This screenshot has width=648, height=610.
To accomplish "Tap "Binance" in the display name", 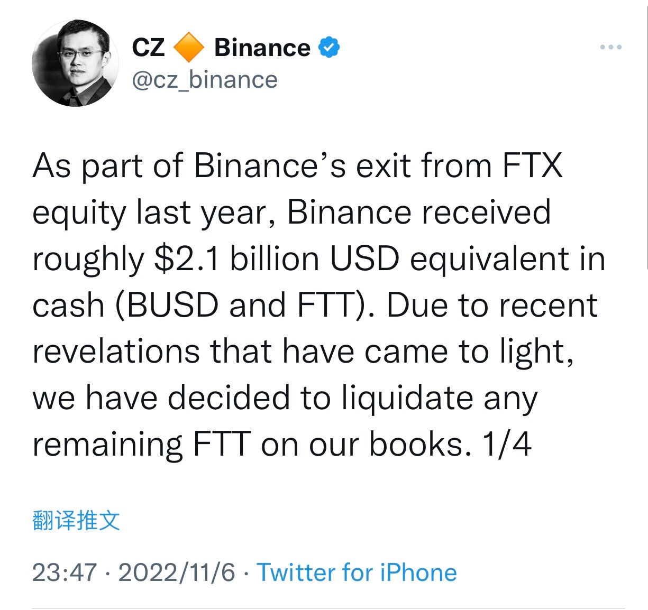I will tap(262, 48).
